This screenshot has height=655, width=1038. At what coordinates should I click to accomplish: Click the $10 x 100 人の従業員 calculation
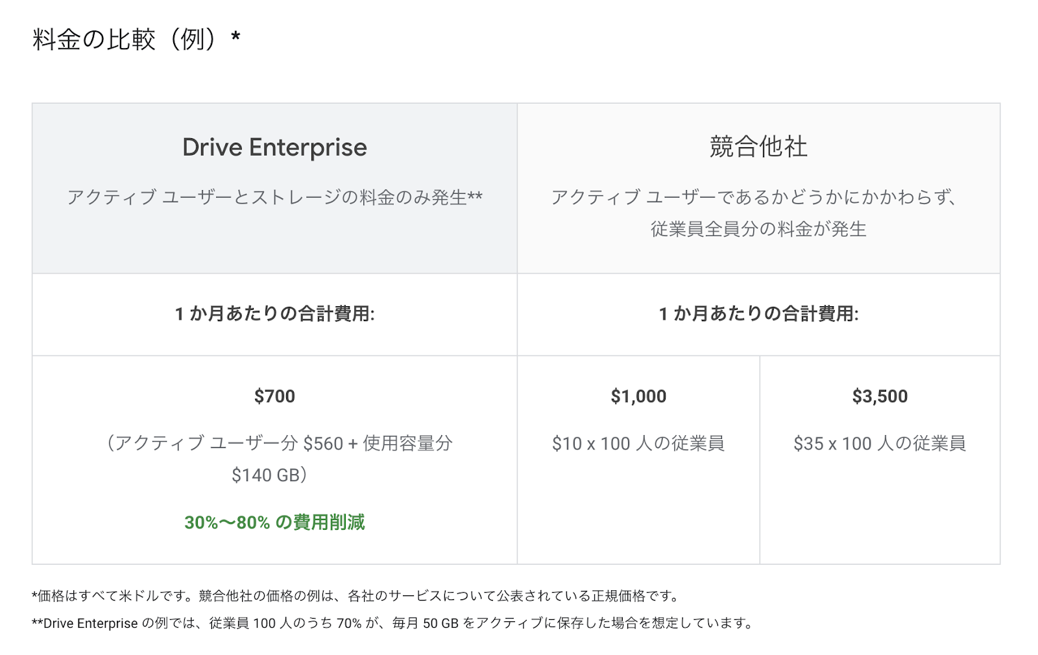click(x=638, y=444)
